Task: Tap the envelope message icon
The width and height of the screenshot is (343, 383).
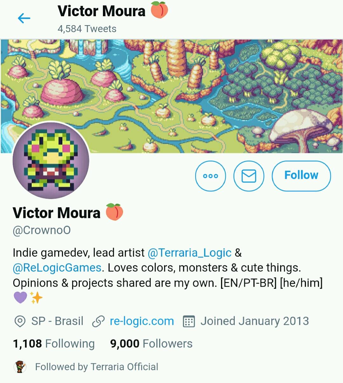Action: (x=249, y=176)
